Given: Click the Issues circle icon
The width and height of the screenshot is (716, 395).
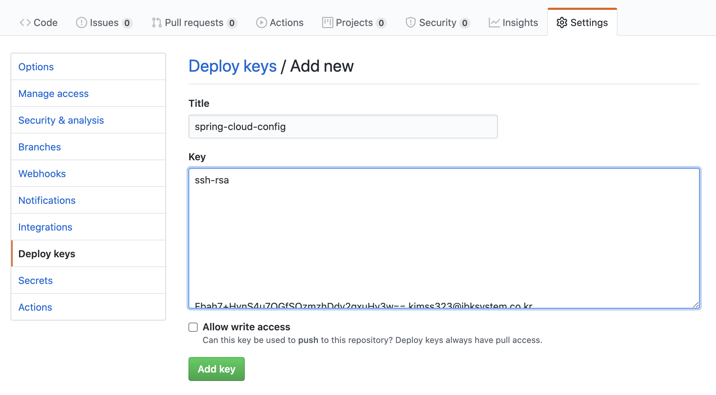Looking at the screenshot, I should [81, 22].
